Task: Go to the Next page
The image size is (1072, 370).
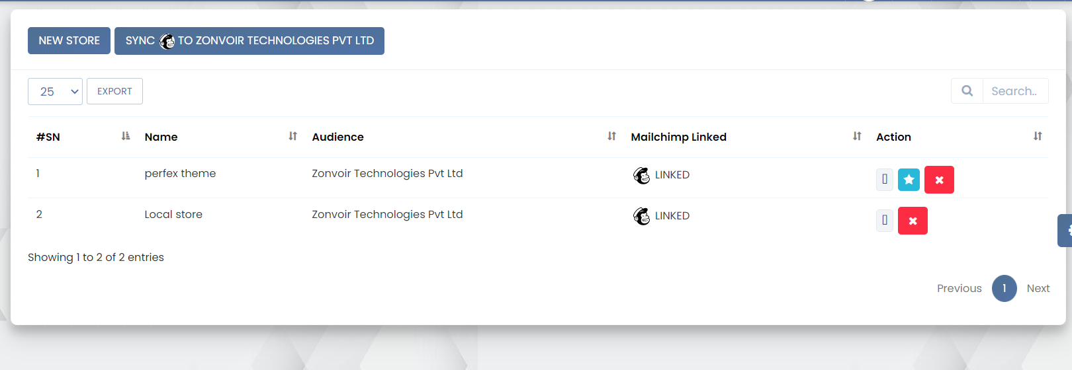Action: tap(1038, 289)
